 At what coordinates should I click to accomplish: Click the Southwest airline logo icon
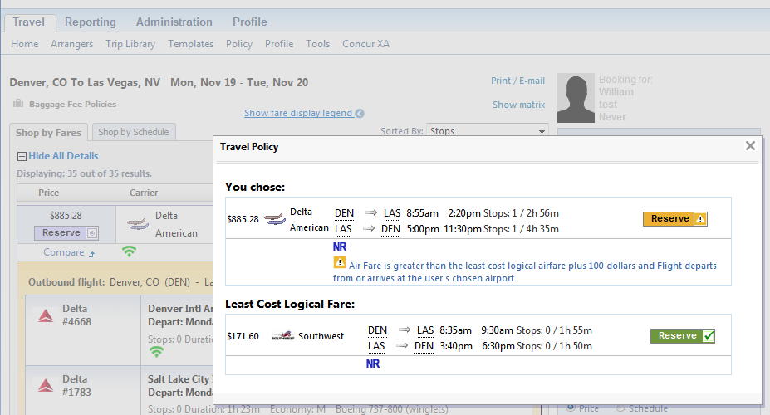283,336
